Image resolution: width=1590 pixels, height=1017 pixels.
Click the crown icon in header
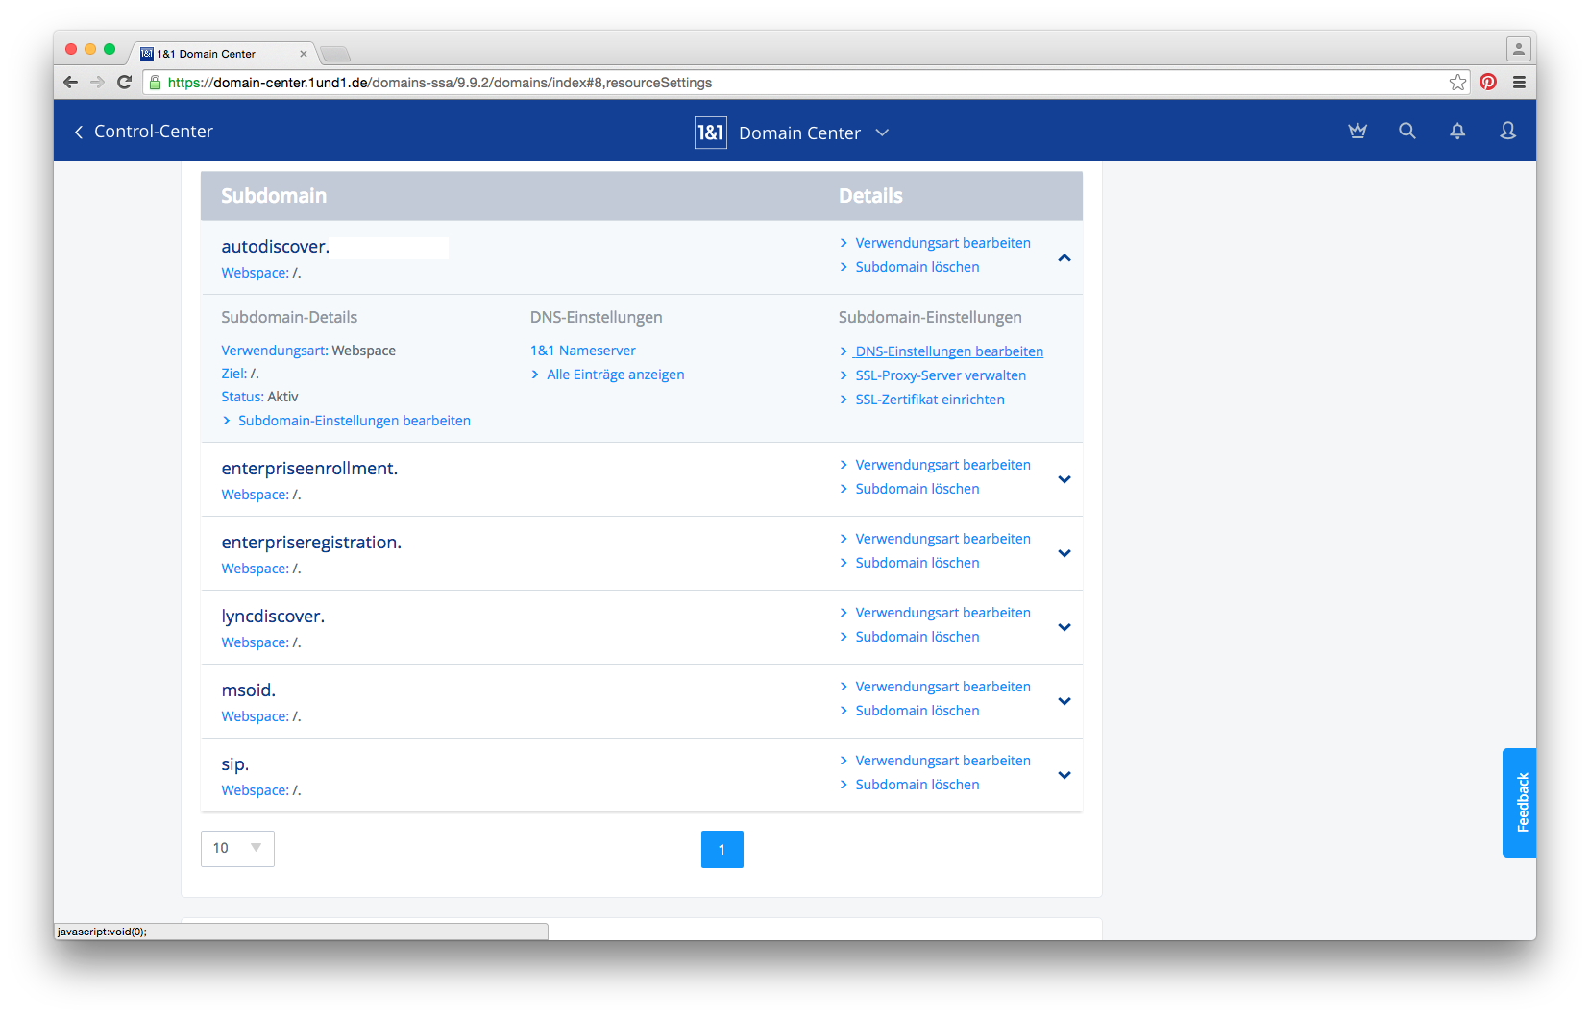coord(1357,131)
